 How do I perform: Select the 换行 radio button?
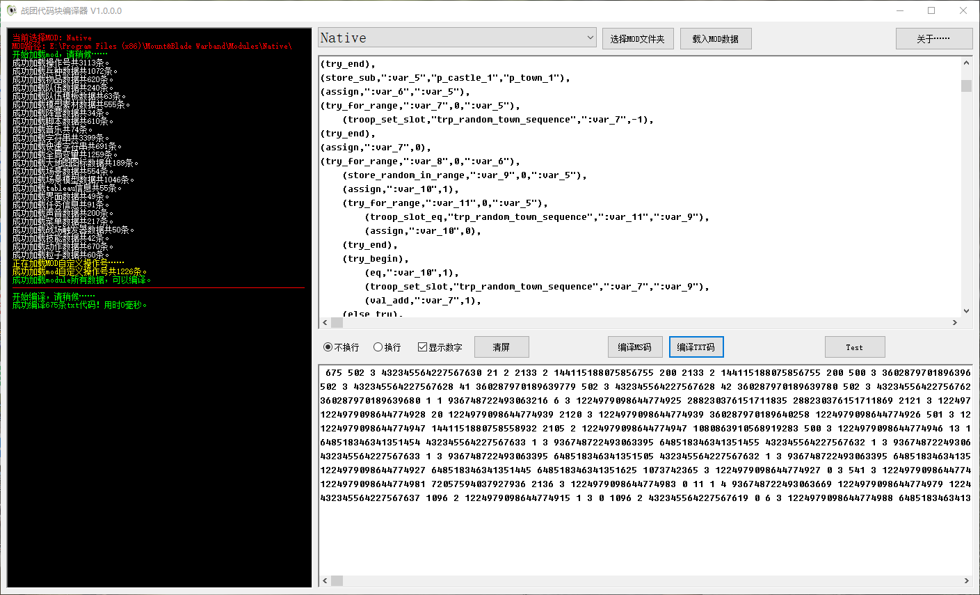(387, 347)
